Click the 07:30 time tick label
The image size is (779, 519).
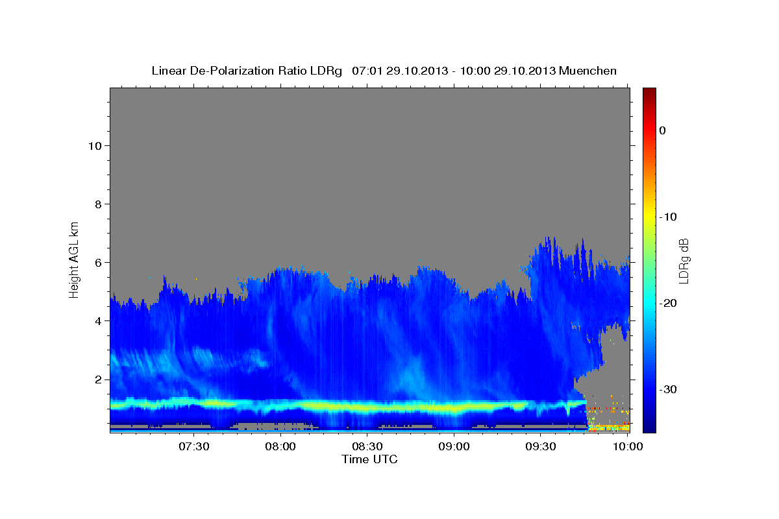[194, 446]
